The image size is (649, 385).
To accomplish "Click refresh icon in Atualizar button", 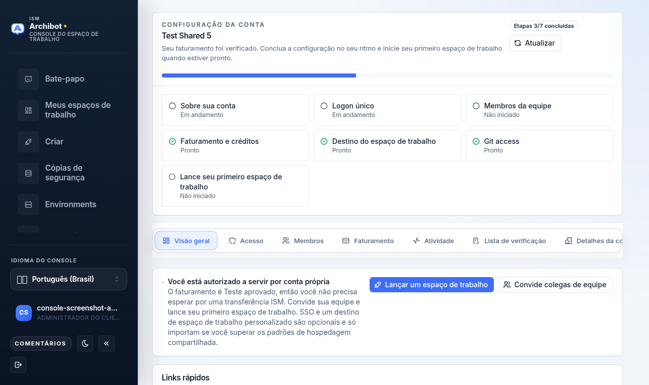I will pyautogui.click(x=518, y=43).
